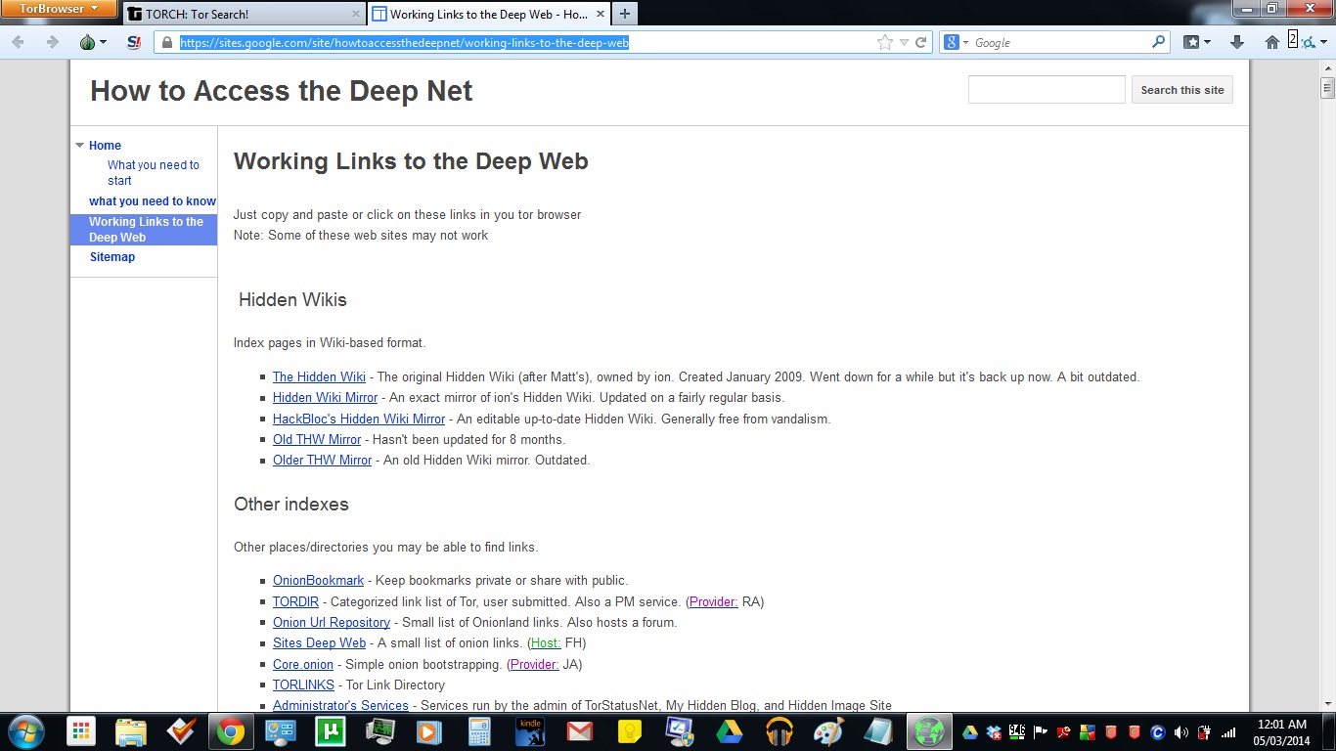This screenshot has height=751, width=1336.
Task: Open the URL history dropdown arrow
Action: 904,42
